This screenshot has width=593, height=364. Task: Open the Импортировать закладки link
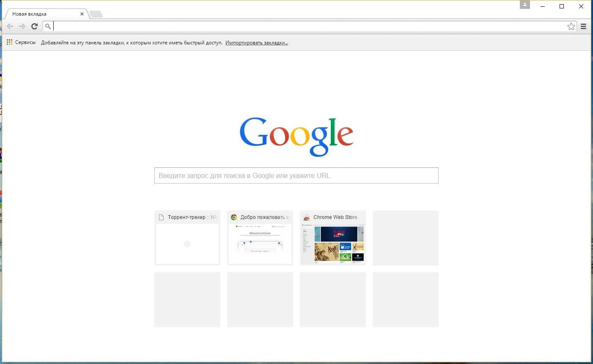(257, 43)
